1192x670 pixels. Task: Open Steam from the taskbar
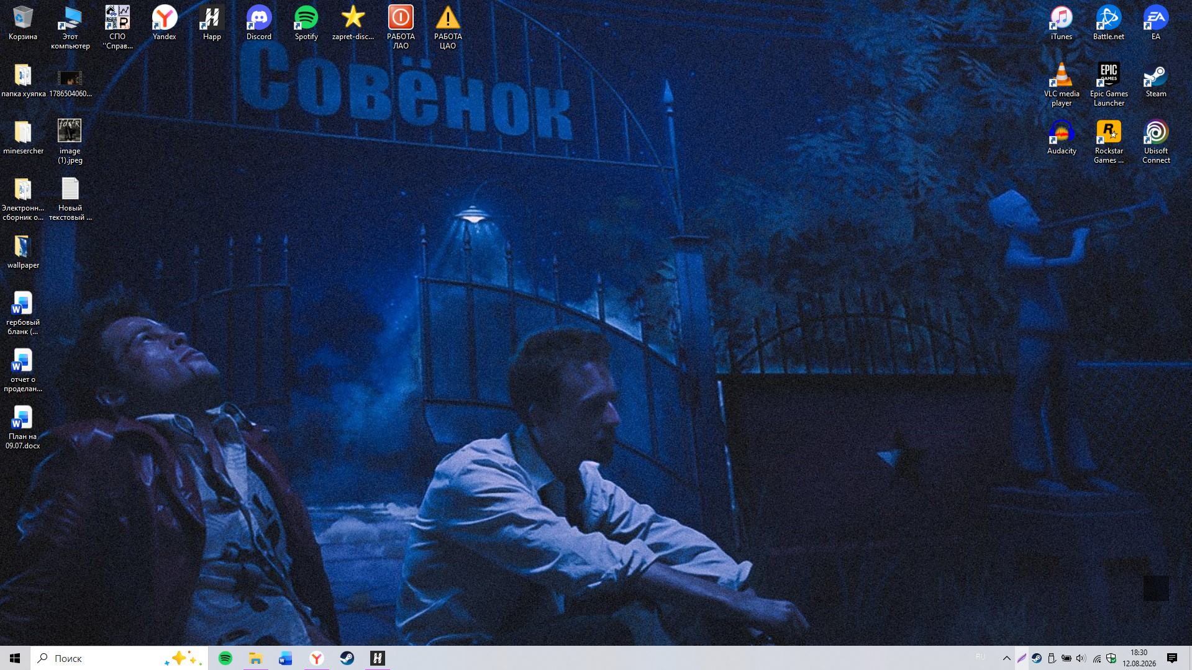(x=347, y=658)
